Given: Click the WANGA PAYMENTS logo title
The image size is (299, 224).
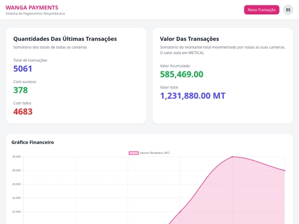Looking at the screenshot, I should coord(32,8).
